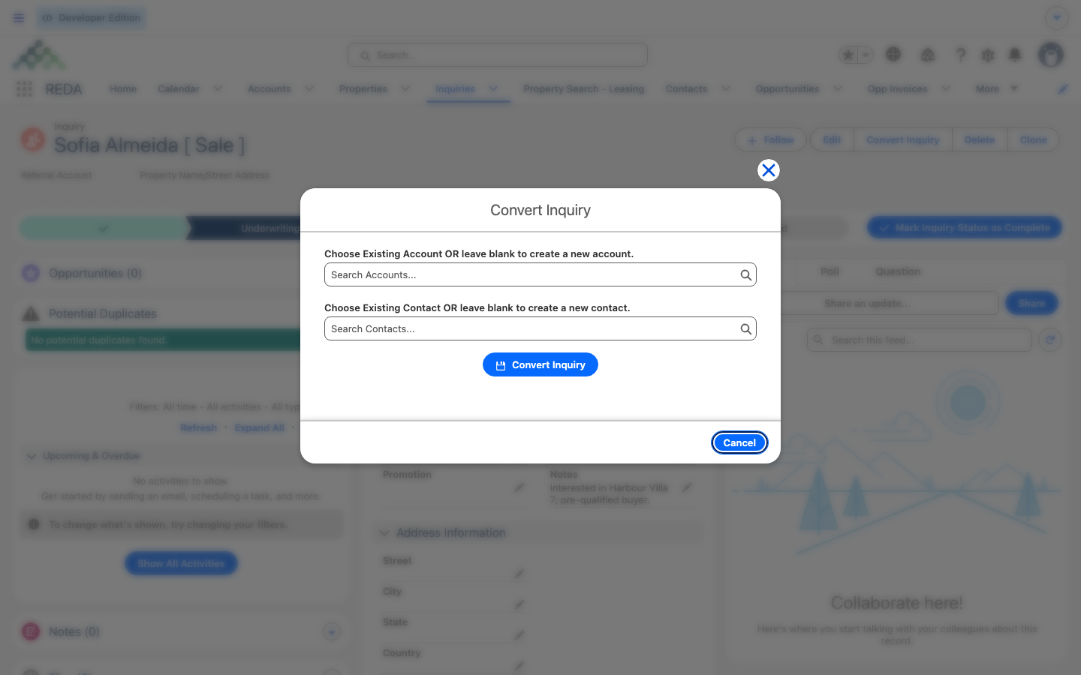Click the user avatar profile icon
The width and height of the screenshot is (1081, 675).
coord(1051,55)
